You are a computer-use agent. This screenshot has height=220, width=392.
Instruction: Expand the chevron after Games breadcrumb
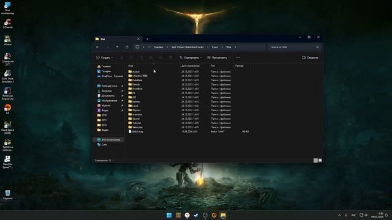[167, 47]
